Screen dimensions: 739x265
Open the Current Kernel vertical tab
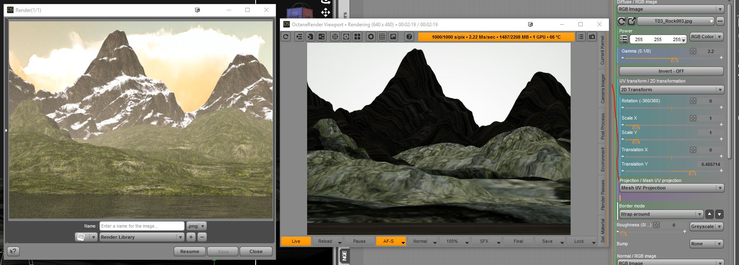coord(602,51)
